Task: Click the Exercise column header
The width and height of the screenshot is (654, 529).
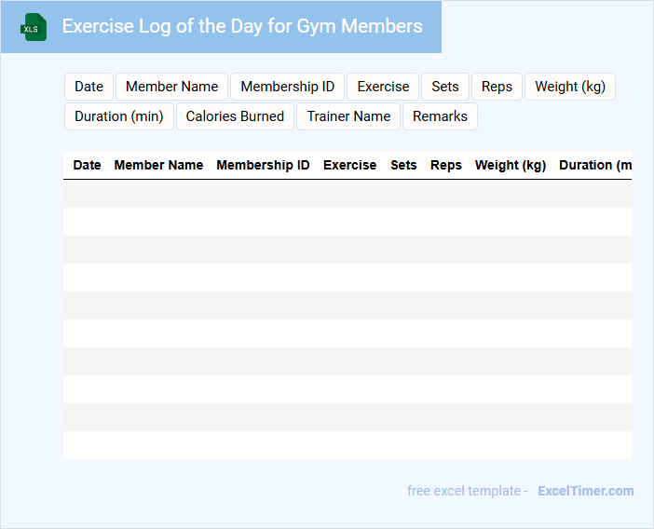Action: tap(349, 165)
